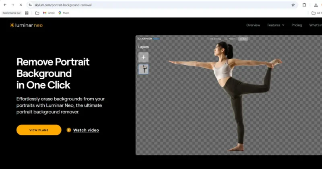Click the VIEW PLANS button
The image size is (322, 169).
(x=39, y=130)
